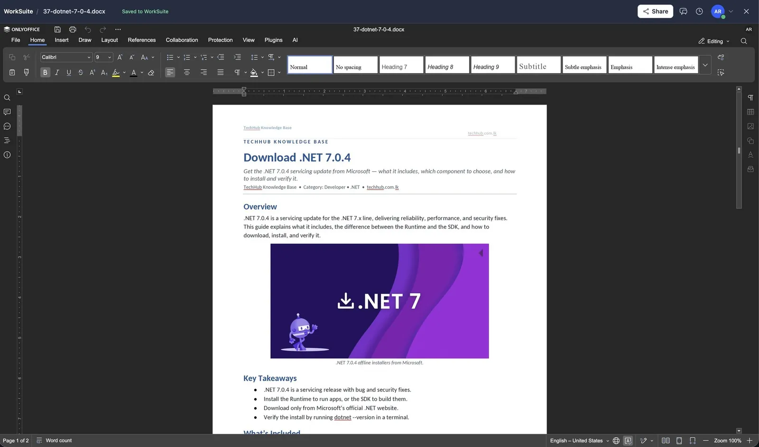
Task: Click the Copy icon in the ribbon
Action: pos(12,57)
